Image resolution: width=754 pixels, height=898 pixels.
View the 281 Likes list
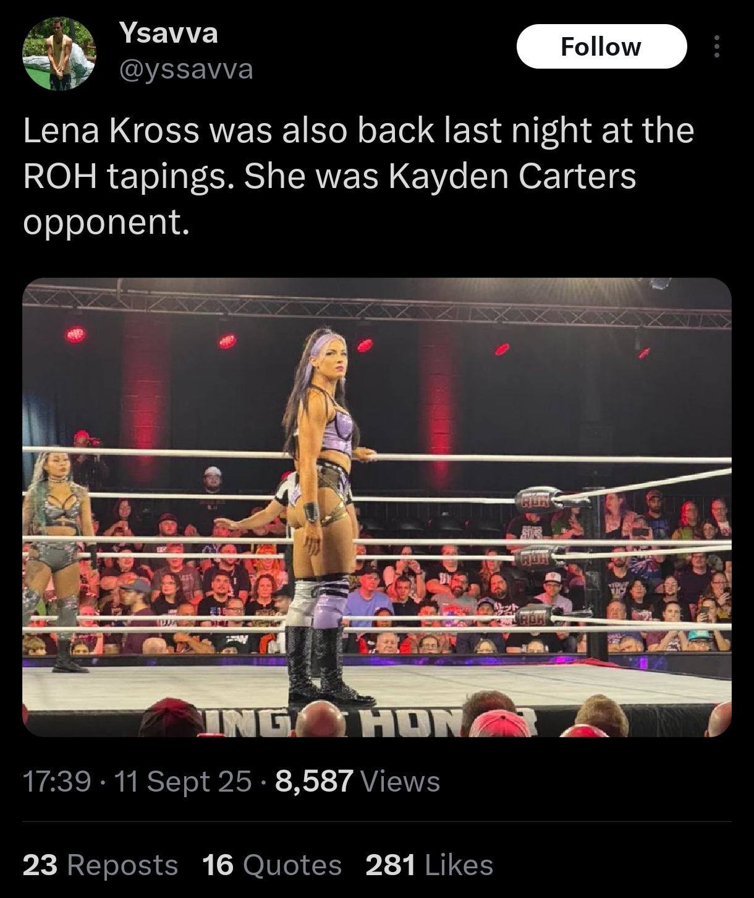(430, 865)
